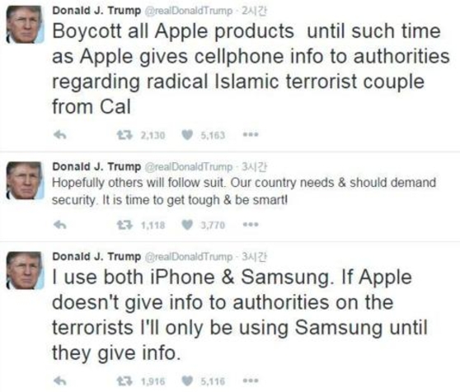Reply to the iPhone & Samsung tweet
This screenshot has height=392, width=460.
pyautogui.click(x=60, y=380)
